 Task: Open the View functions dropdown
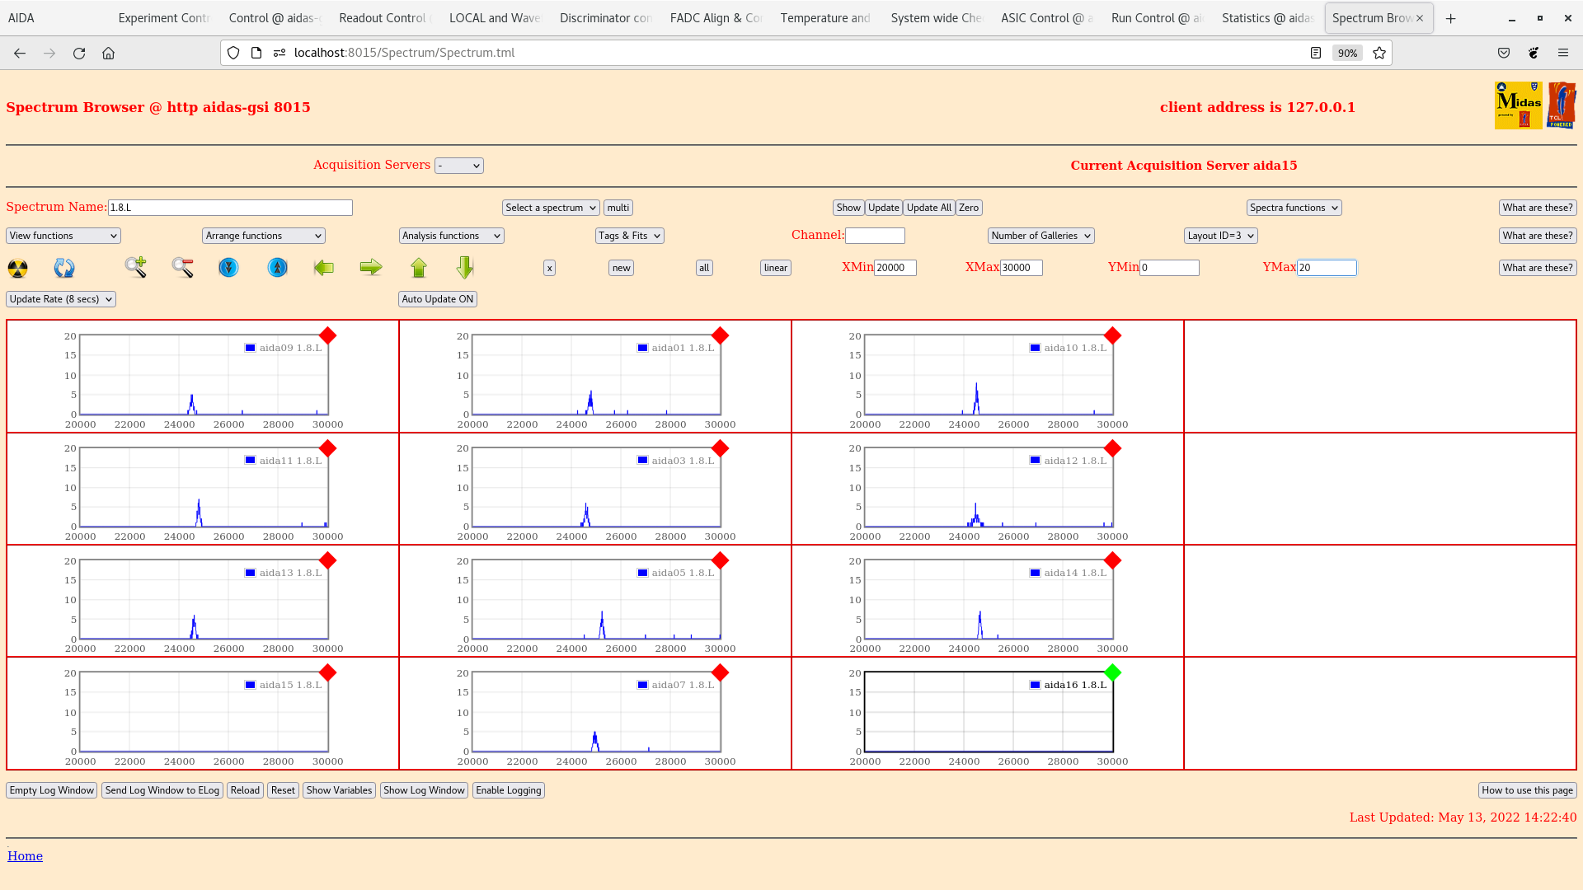pos(63,236)
